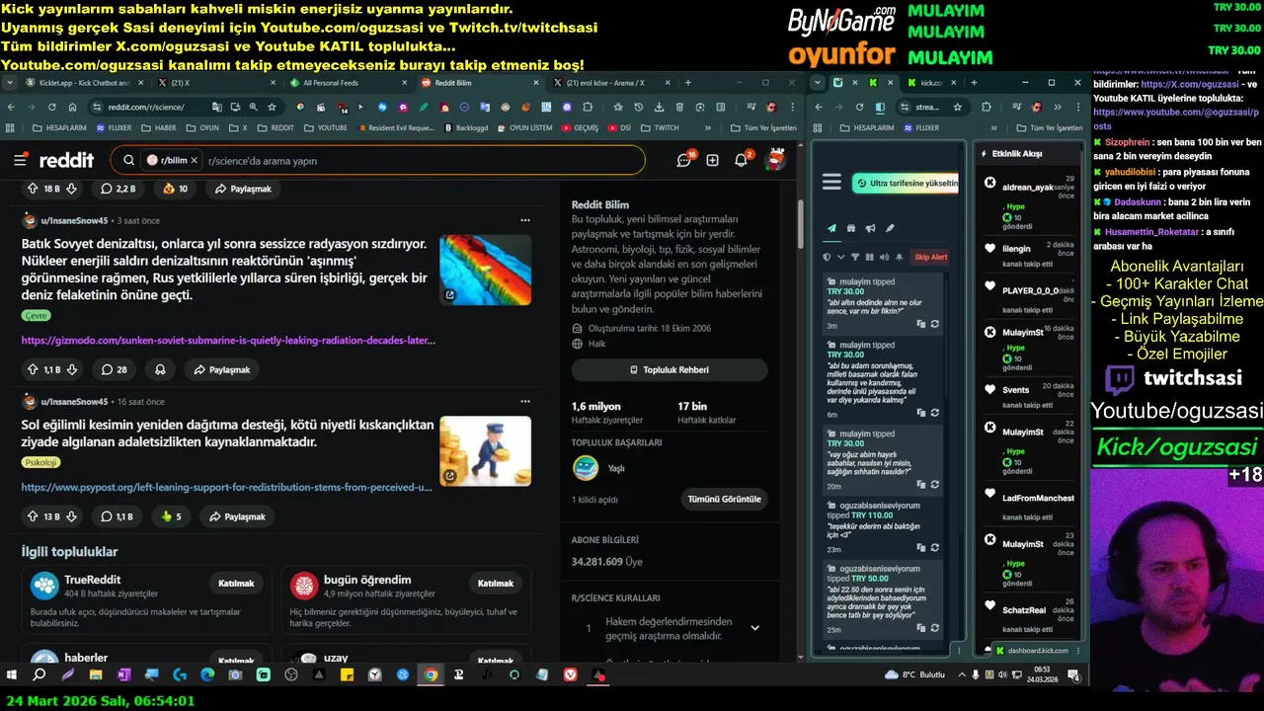Upvote the Sol eğilimli post
The height and width of the screenshot is (711, 1264).
click(33, 516)
